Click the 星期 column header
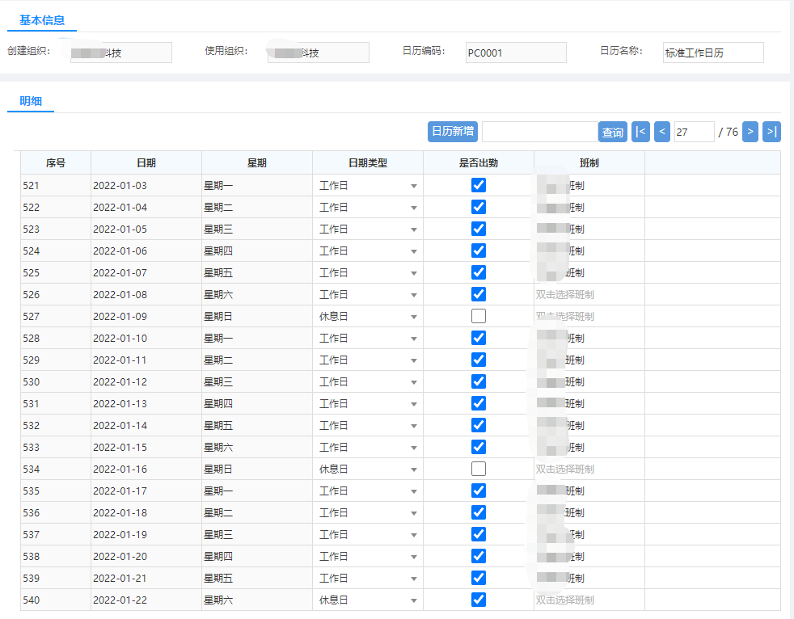Screen dimensions: 794x619 pyautogui.click(x=257, y=163)
